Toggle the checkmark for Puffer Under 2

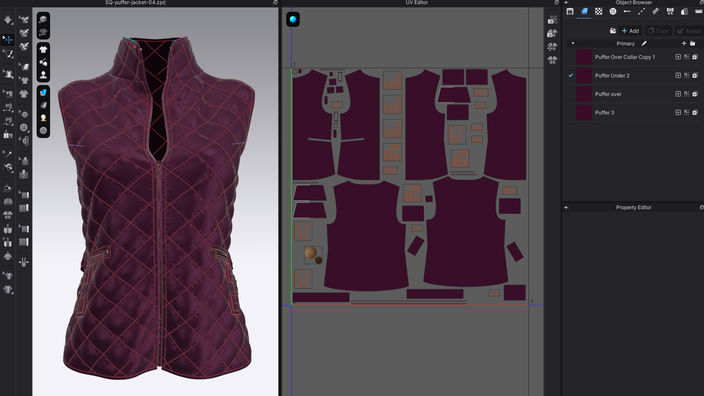click(571, 75)
